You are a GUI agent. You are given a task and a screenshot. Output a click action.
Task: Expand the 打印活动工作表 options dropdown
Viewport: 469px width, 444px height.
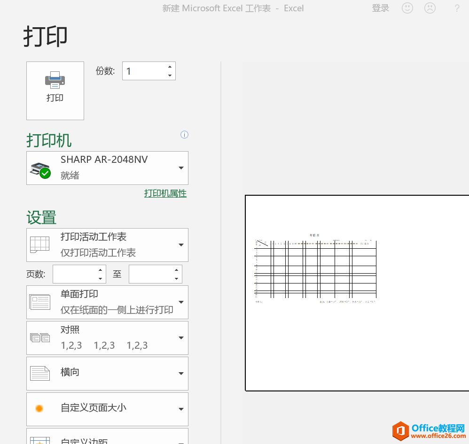[181, 245]
